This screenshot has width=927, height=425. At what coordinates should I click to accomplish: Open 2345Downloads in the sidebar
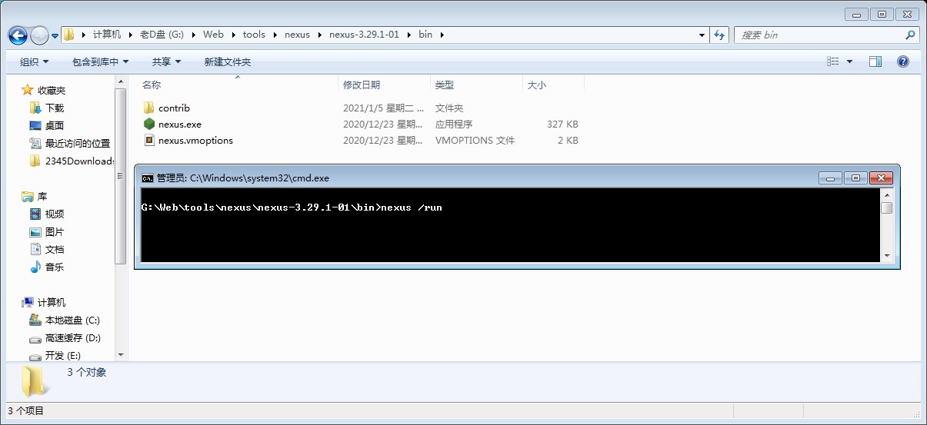(x=79, y=161)
